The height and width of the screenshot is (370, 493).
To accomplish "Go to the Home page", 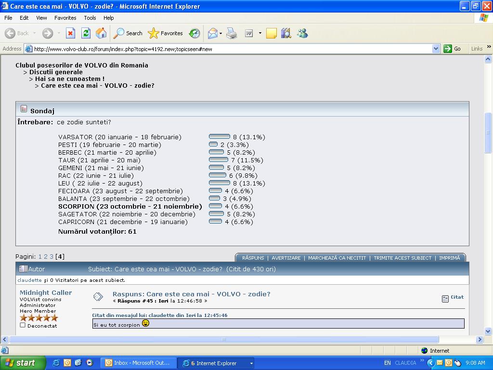I will [x=101, y=33].
